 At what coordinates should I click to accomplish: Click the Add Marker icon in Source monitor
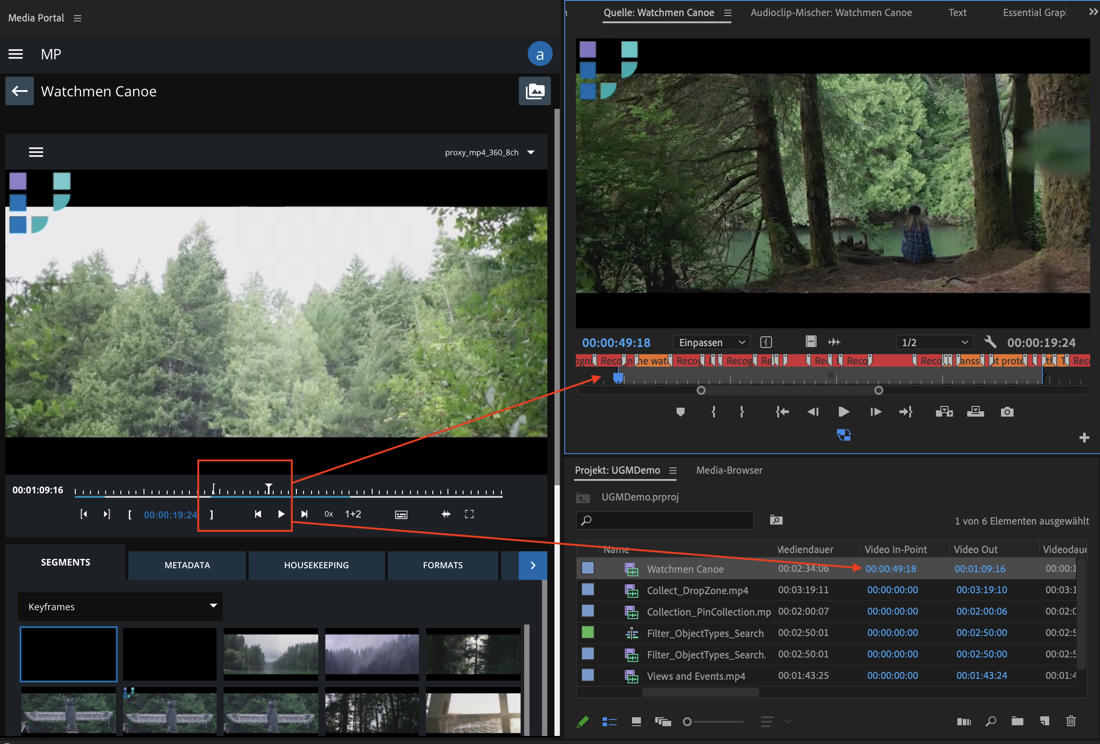[x=680, y=412]
